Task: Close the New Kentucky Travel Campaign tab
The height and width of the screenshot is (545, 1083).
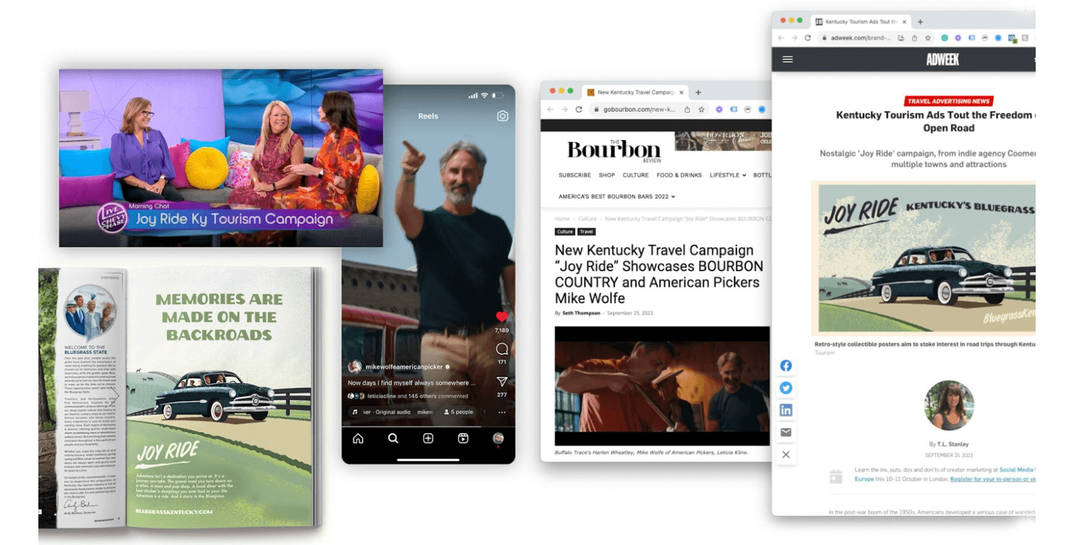Action: [681, 92]
